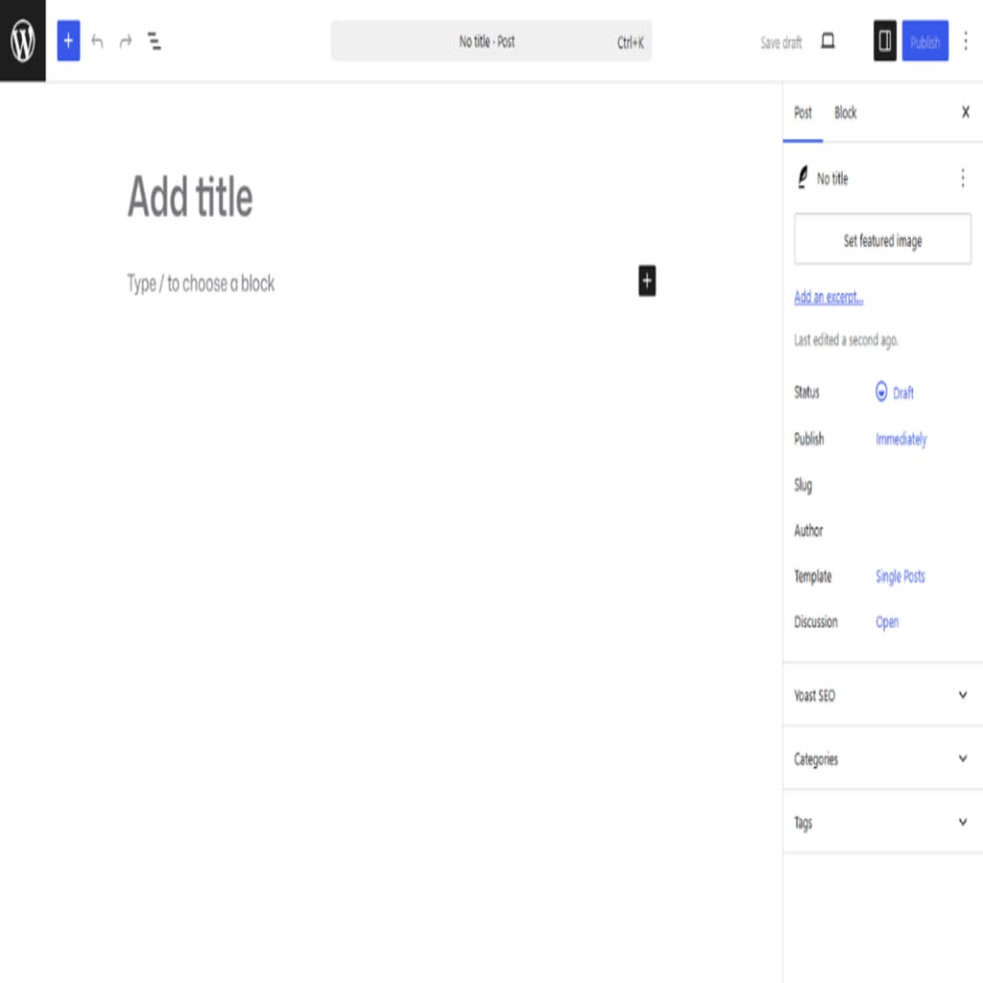Viewport: 983px width, 983px height.
Task: Toggle the blue block inserter plus button
Action: (x=68, y=40)
